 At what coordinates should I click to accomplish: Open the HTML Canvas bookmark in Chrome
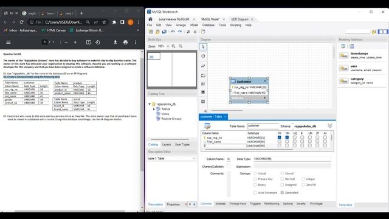[x=53, y=30]
